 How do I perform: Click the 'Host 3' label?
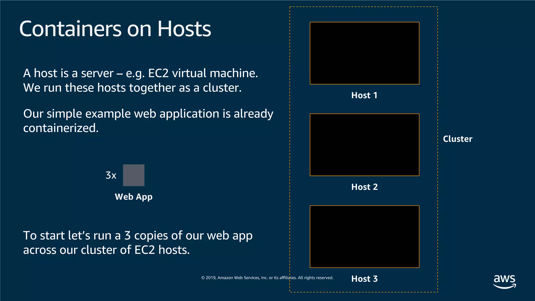(x=364, y=279)
